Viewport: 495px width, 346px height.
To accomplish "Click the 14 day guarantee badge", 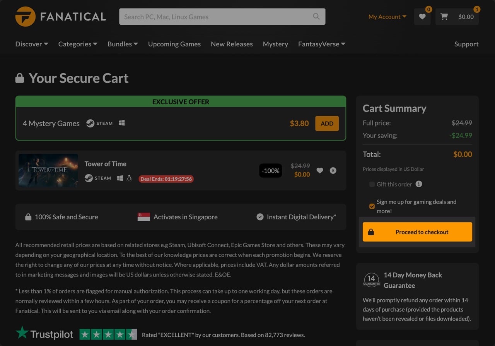I will tap(371, 280).
